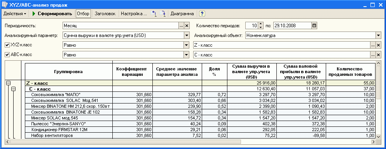Image resolution: width=386 pixels, height=149 pixels.
Task: Select row Пылесос "Энергия-SANYO"
Action: pos(200,124)
